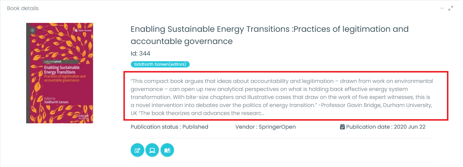The image size is (463, 167).
Task: Click the truncated description ellipsis ending
Action: pos(262,113)
